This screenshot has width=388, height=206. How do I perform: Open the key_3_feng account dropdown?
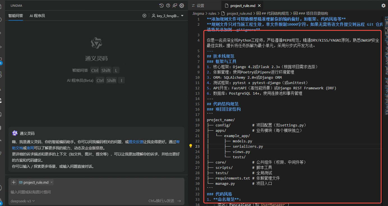[x=168, y=16]
